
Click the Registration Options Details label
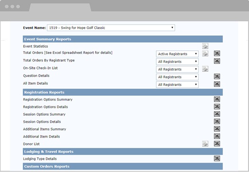(45, 107)
